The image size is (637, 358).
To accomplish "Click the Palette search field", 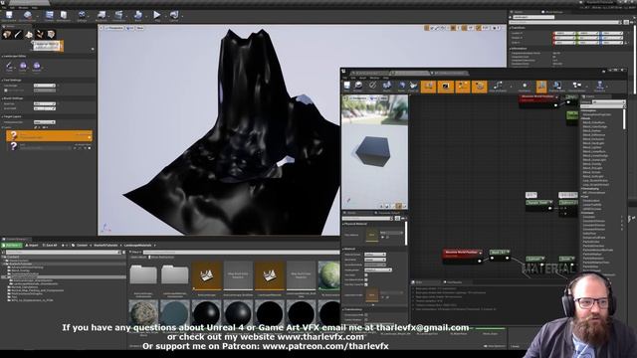I will click(x=603, y=106).
